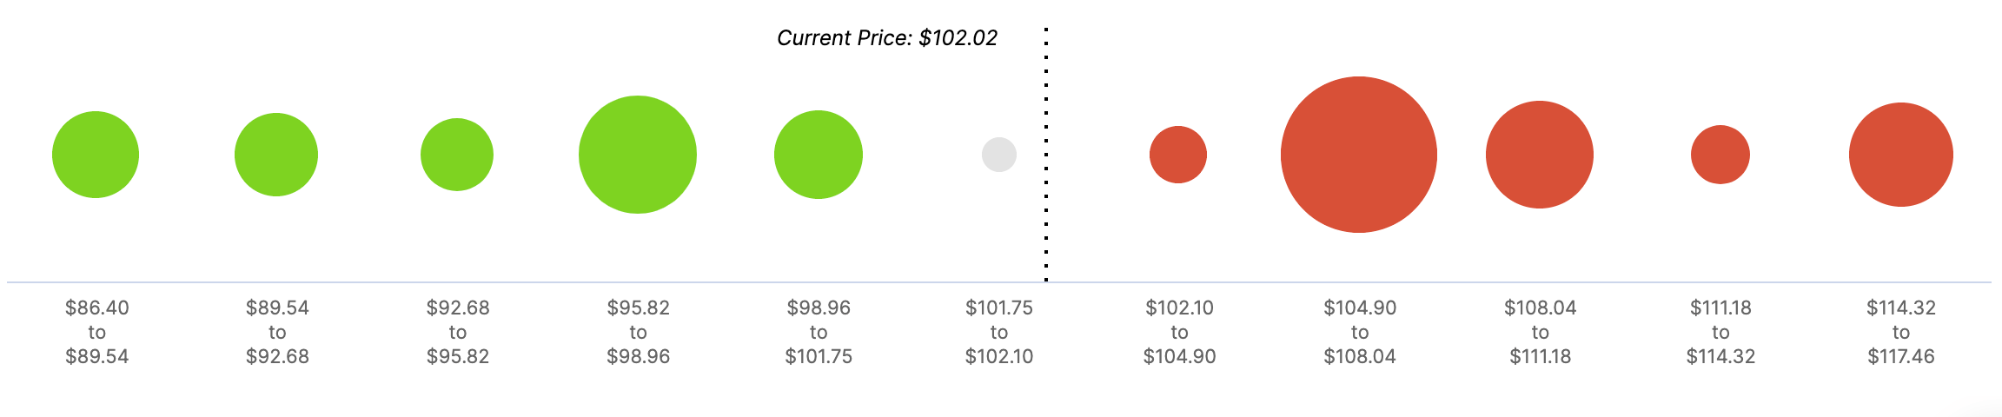Select the largest green bubble at $95.82 to $98.96

638,155
